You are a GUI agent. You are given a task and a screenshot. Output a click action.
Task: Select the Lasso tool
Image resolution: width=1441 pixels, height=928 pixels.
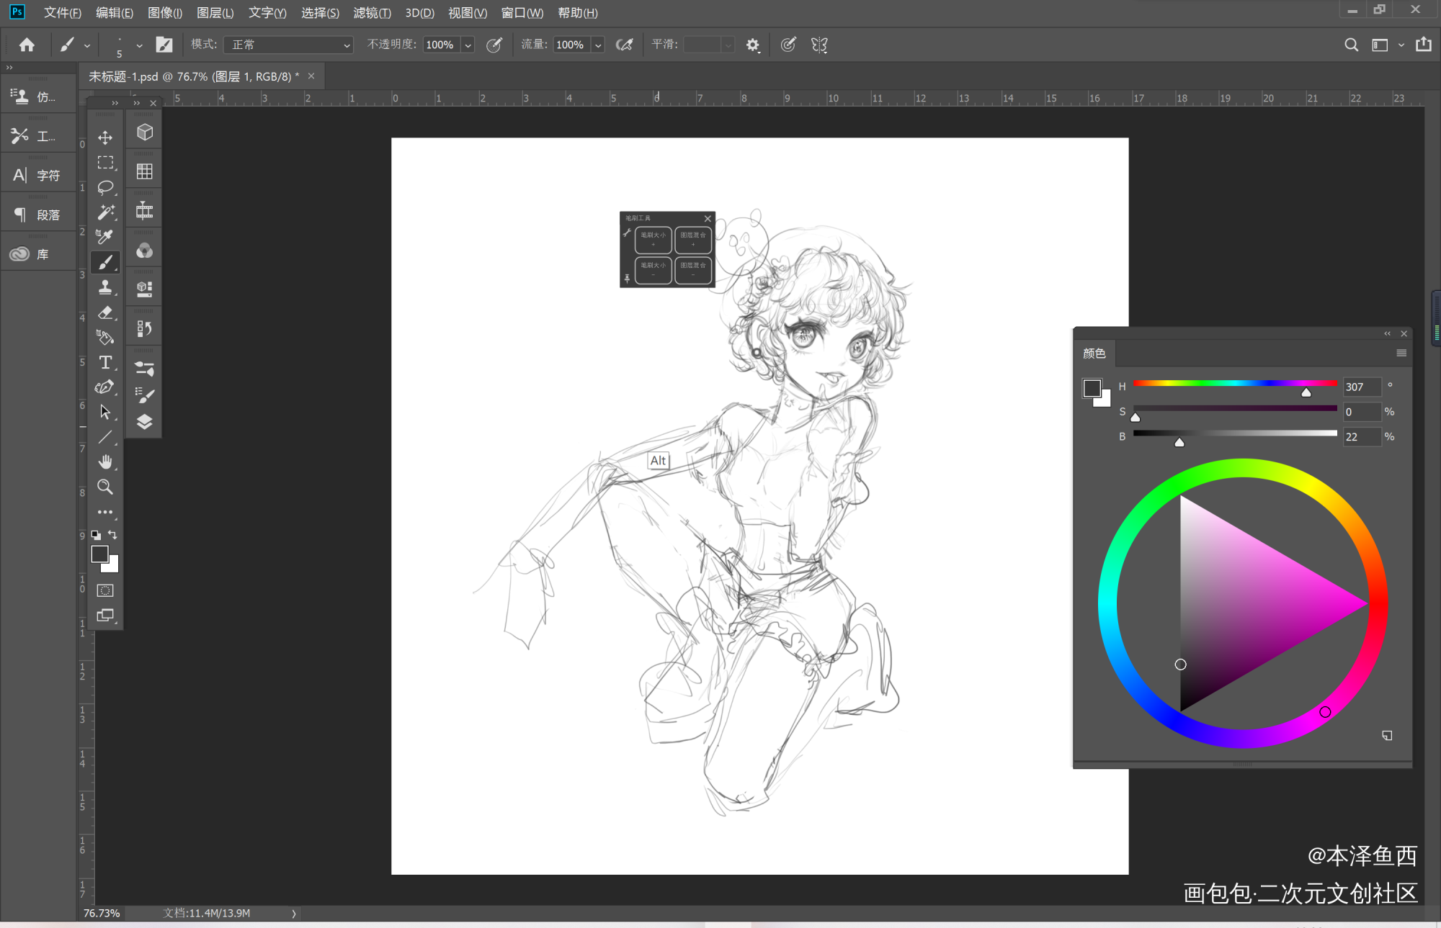pyautogui.click(x=105, y=187)
